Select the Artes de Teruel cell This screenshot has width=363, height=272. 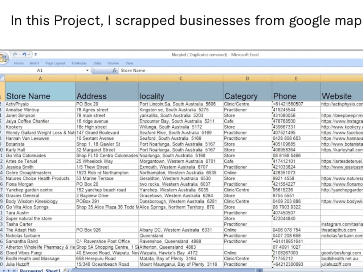tap(40, 161)
